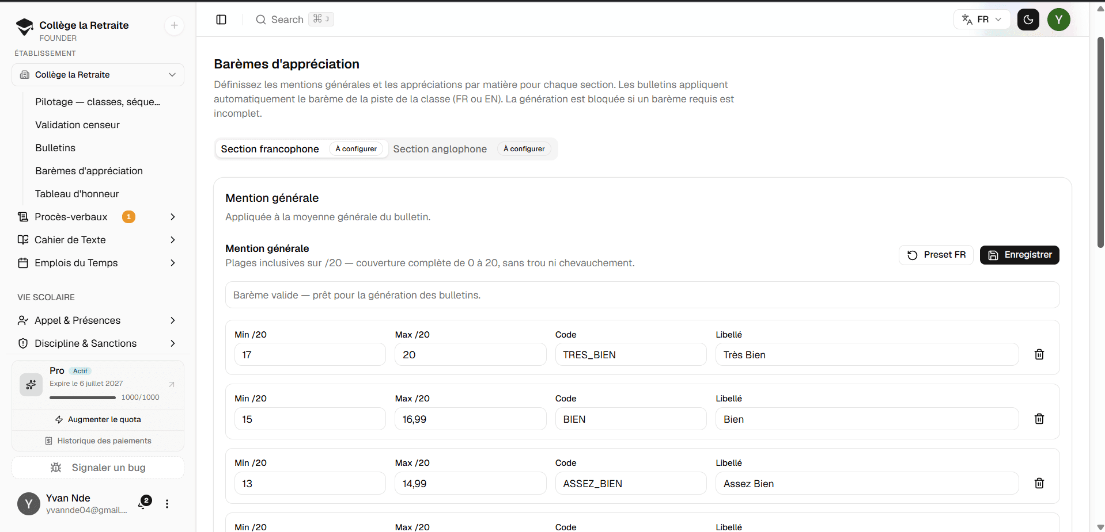Open the three-dot menu near Yvan Nde

coord(167,504)
